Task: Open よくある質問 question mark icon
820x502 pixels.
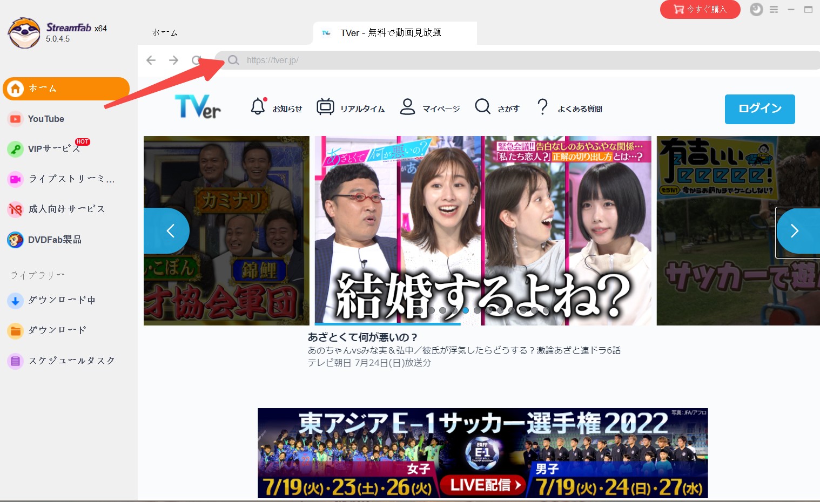Action: [543, 107]
